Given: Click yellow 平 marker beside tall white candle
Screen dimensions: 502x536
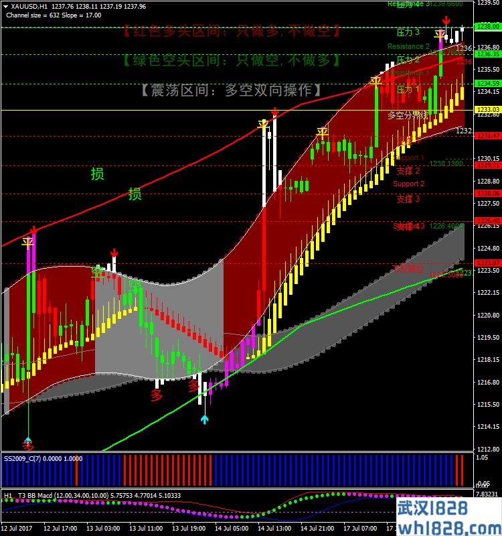Looking at the screenshot, I should coord(264,125).
